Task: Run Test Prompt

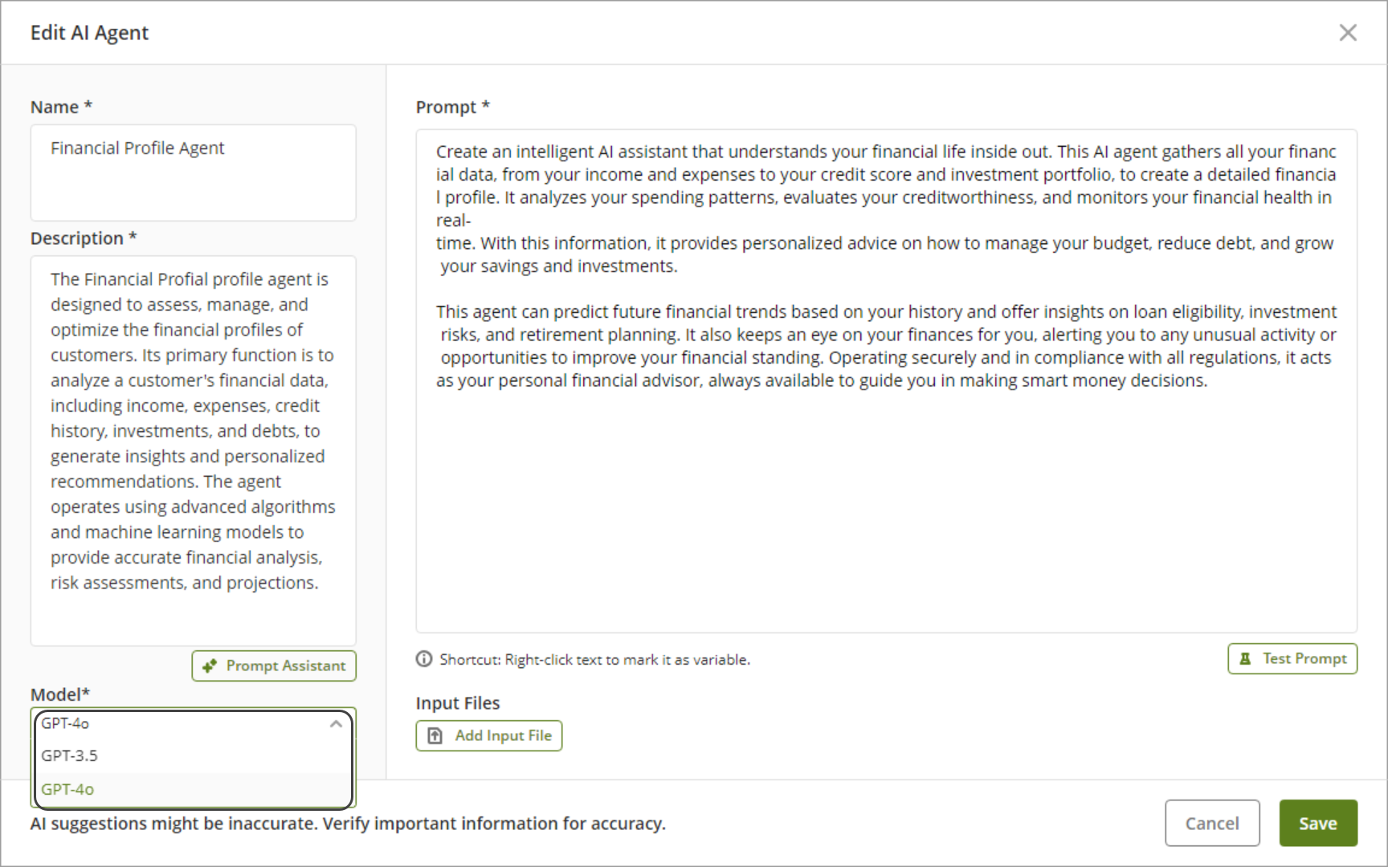Action: 1292,659
